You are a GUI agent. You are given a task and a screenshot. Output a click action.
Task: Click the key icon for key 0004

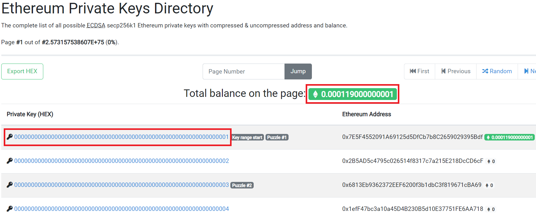[10, 209]
